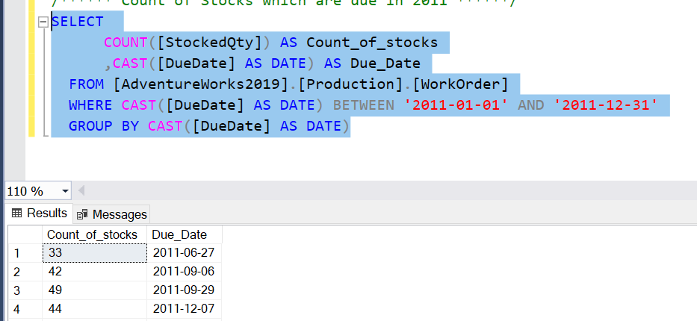This screenshot has height=321, width=697.
Task: Click the 2011-06-27 due date cell
Action: tap(184, 253)
